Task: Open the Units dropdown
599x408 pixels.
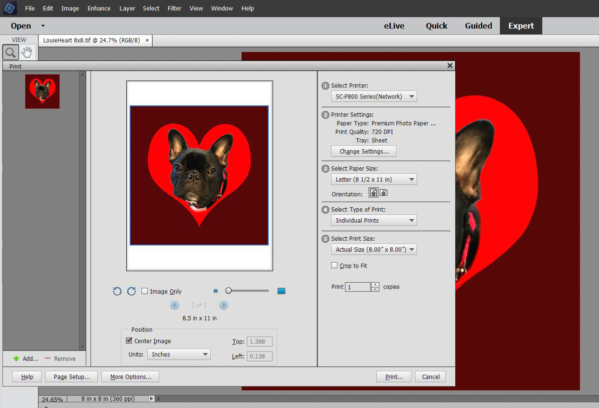Action: point(179,354)
